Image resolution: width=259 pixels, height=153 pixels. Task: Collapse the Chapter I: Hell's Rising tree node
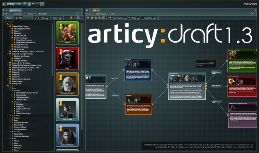click(x=8, y=26)
